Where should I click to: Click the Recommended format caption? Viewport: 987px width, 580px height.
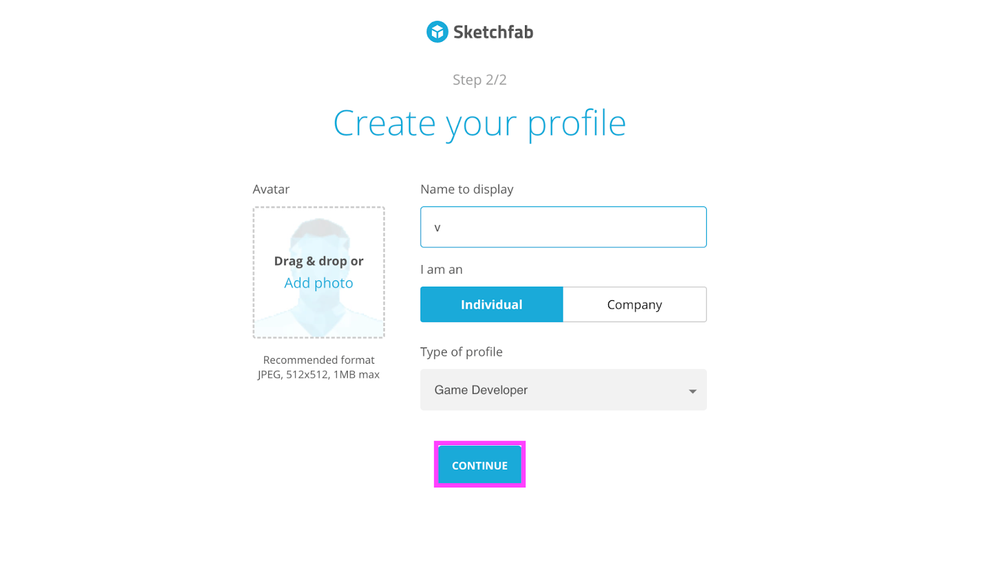point(318,360)
